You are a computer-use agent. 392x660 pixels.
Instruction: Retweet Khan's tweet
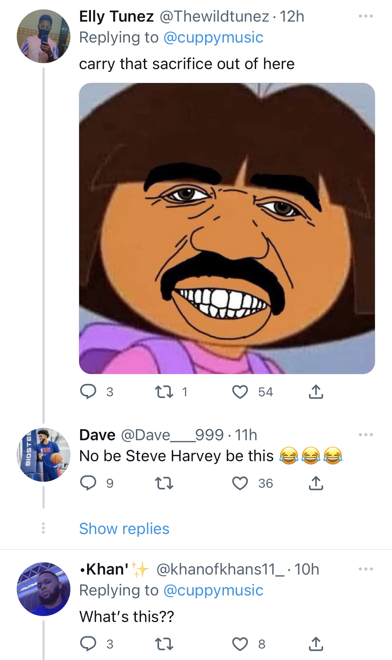point(164,644)
